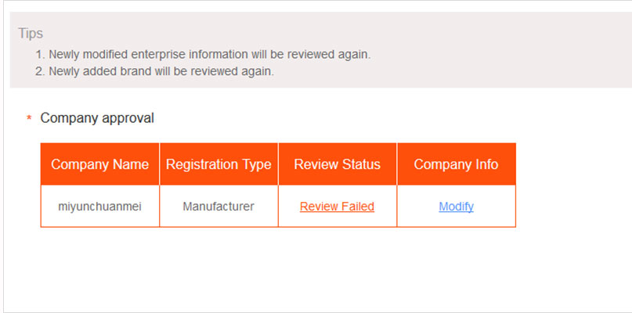Click the tip about newly added brand

coord(161,71)
